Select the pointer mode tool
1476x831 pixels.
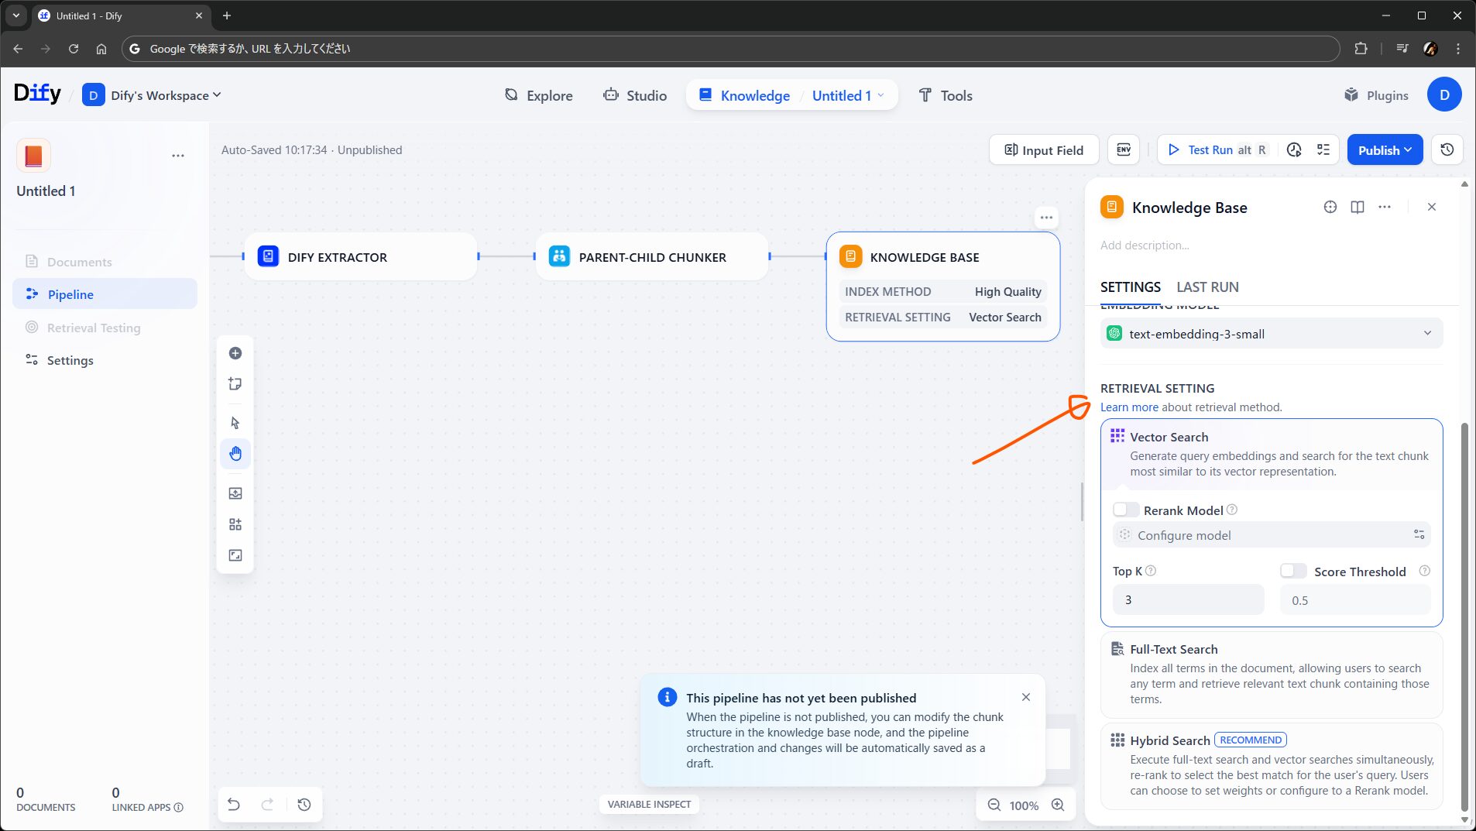tap(235, 423)
